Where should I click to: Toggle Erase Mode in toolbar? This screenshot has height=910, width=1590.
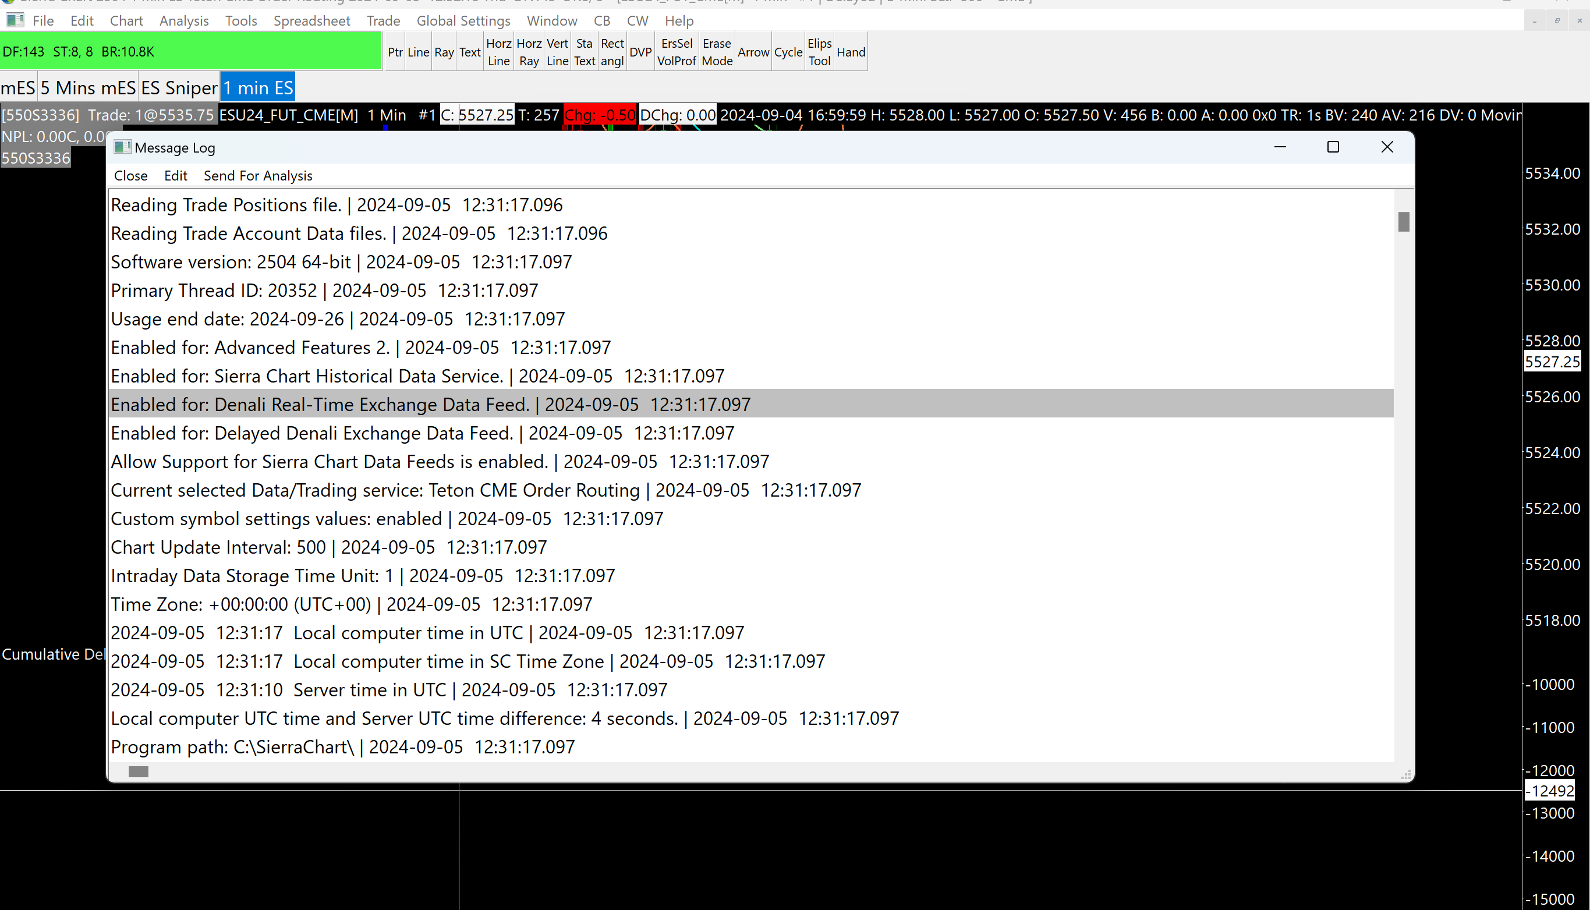pos(717,52)
